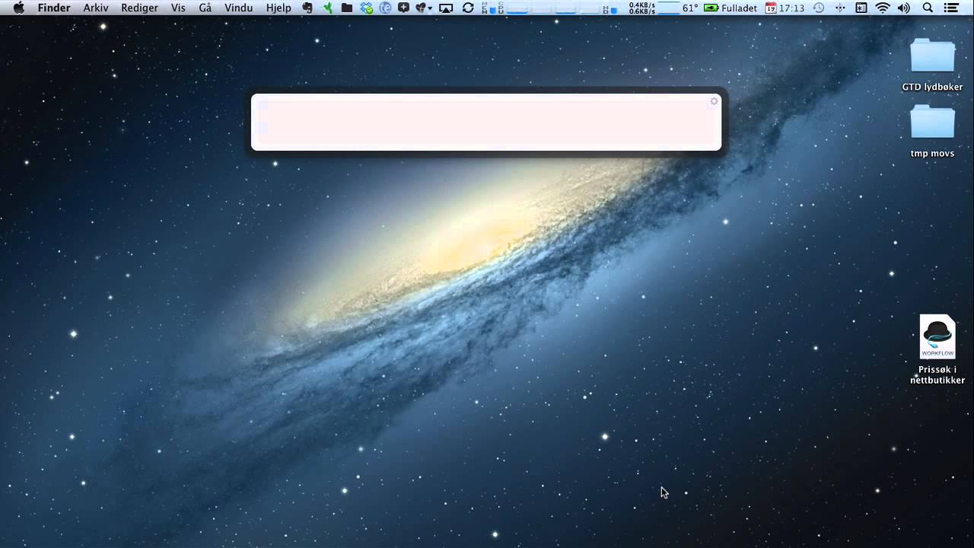Click the calendar clock showing 17:13
This screenshot has width=974, height=548.
pos(785,8)
